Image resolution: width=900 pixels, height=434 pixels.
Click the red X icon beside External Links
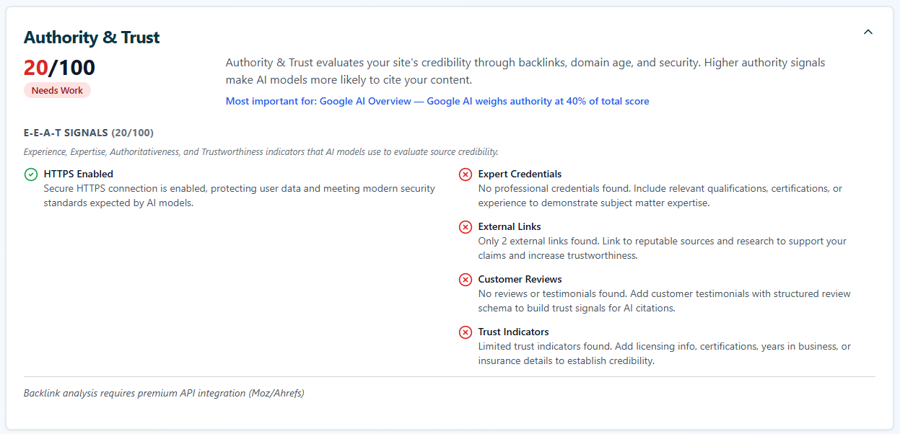(465, 226)
